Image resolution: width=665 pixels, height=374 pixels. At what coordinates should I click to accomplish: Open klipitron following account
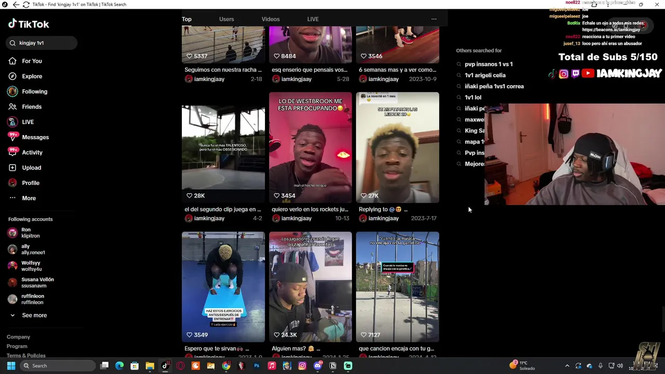tap(24, 233)
